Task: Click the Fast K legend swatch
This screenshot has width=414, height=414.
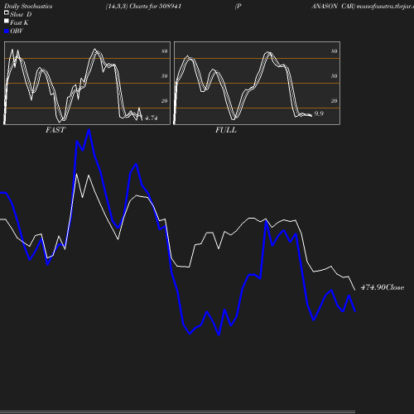Action: (7, 21)
